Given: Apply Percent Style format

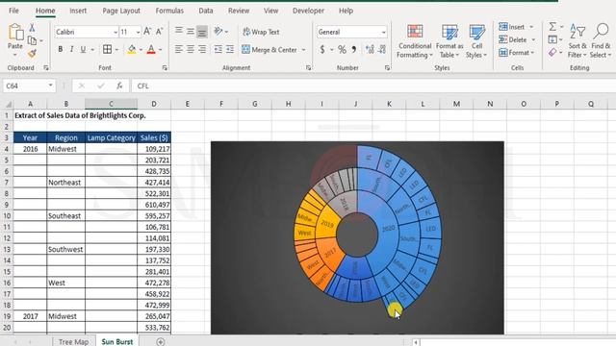Looking at the screenshot, I should 343,49.
